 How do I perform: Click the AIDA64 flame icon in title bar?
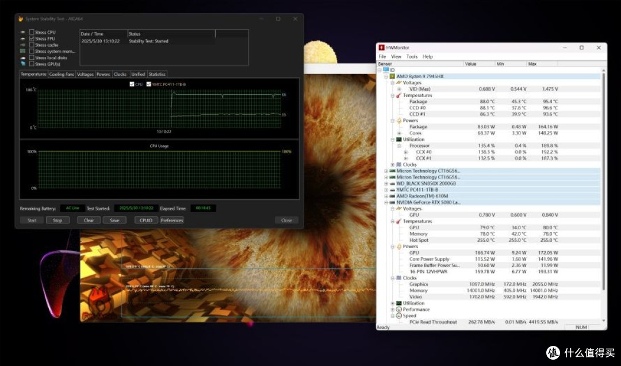[21, 18]
